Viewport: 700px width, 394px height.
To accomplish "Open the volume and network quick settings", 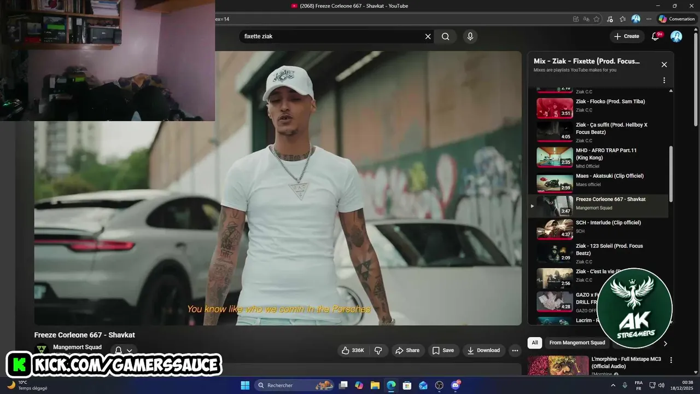I will [658, 385].
